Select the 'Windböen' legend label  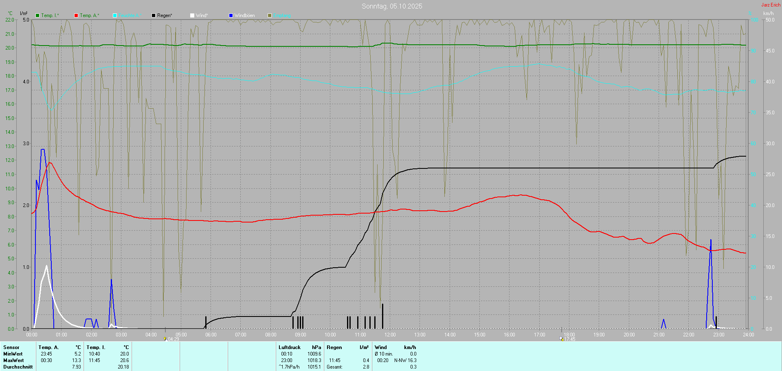[245, 15]
